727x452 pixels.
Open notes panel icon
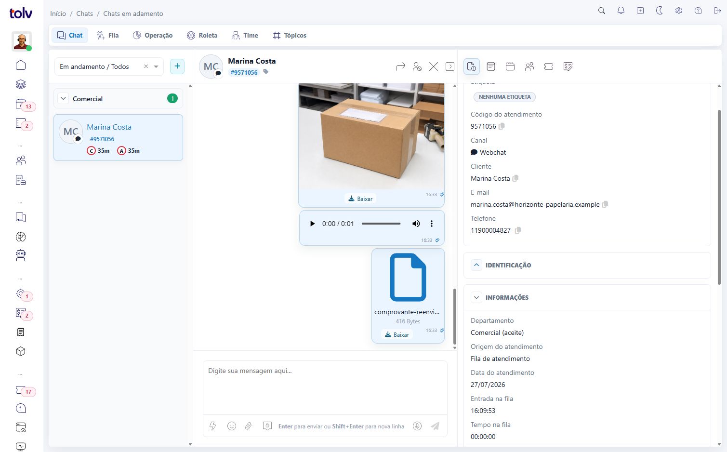tap(491, 66)
